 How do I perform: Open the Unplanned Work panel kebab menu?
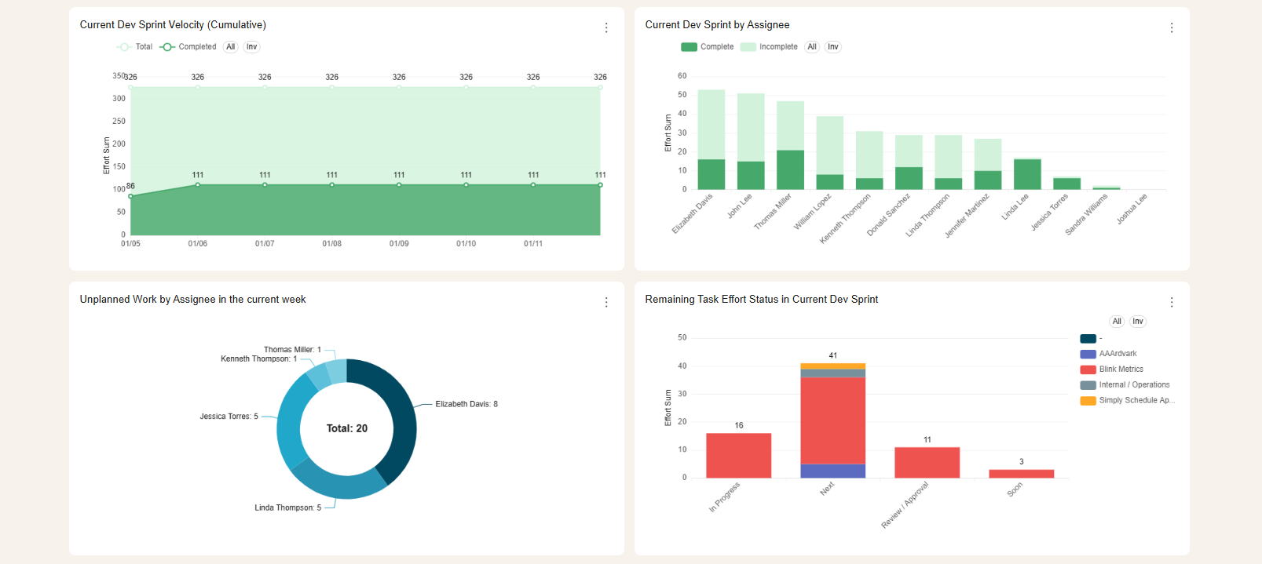(x=606, y=302)
